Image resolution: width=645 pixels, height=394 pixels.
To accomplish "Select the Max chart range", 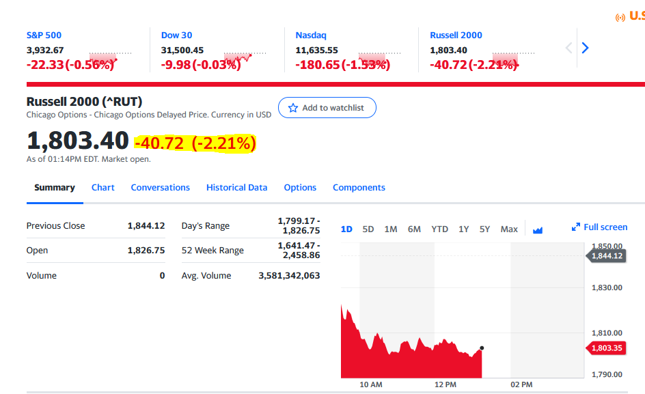I will (x=509, y=229).
